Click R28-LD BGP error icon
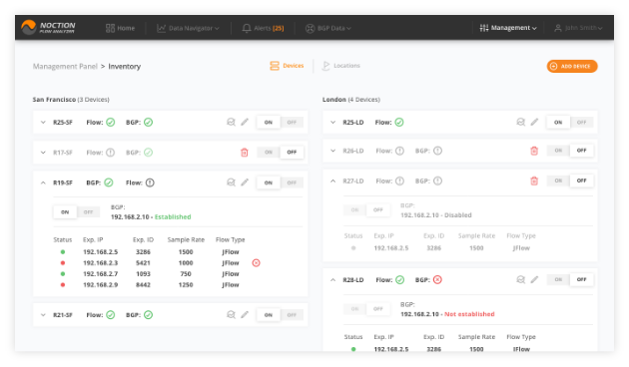Image resolution: width=629 pixels, height=367 pixels. click(437, 279)
